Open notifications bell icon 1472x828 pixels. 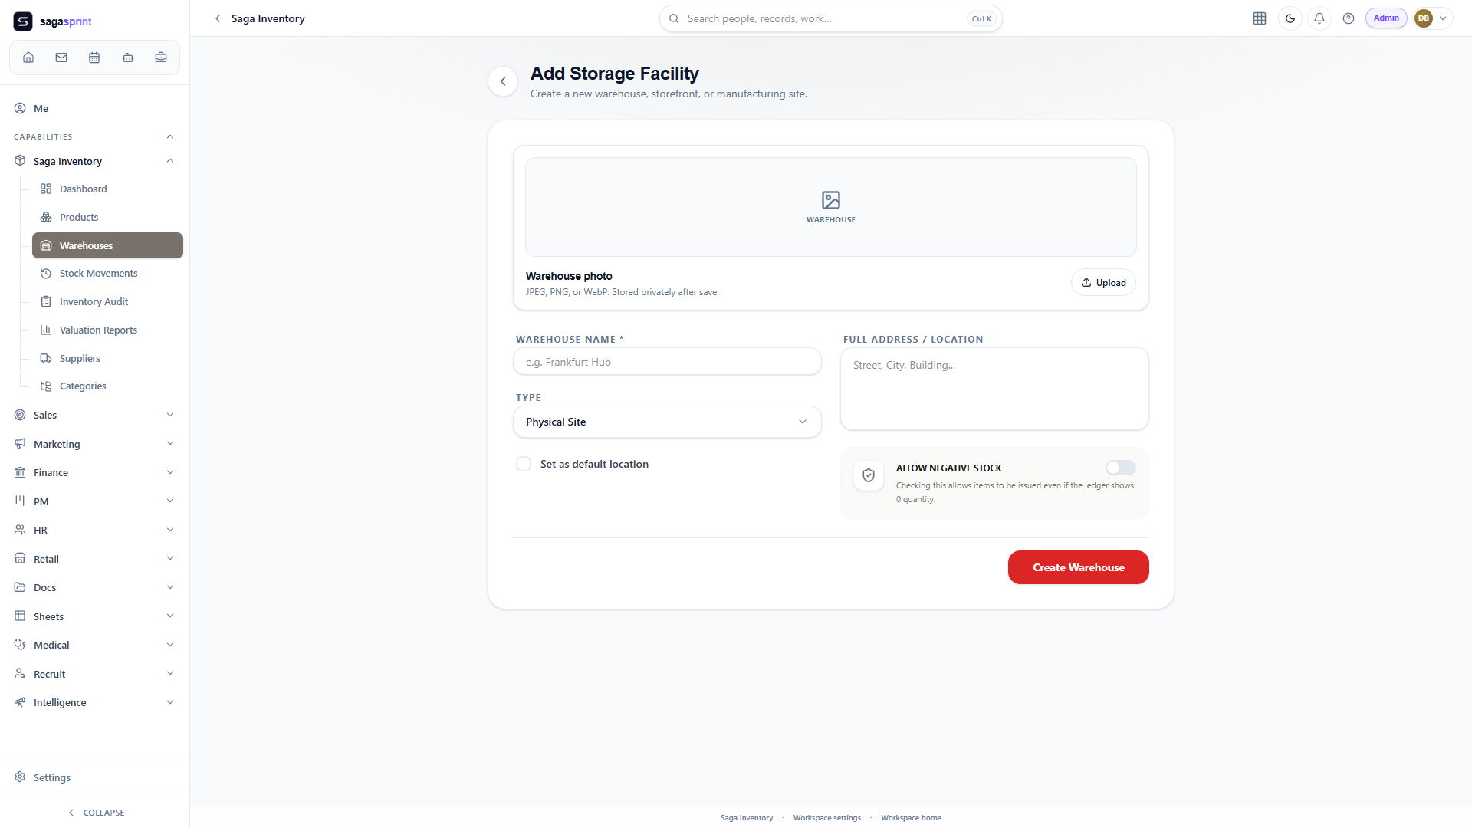click(x=1319, y=18)
